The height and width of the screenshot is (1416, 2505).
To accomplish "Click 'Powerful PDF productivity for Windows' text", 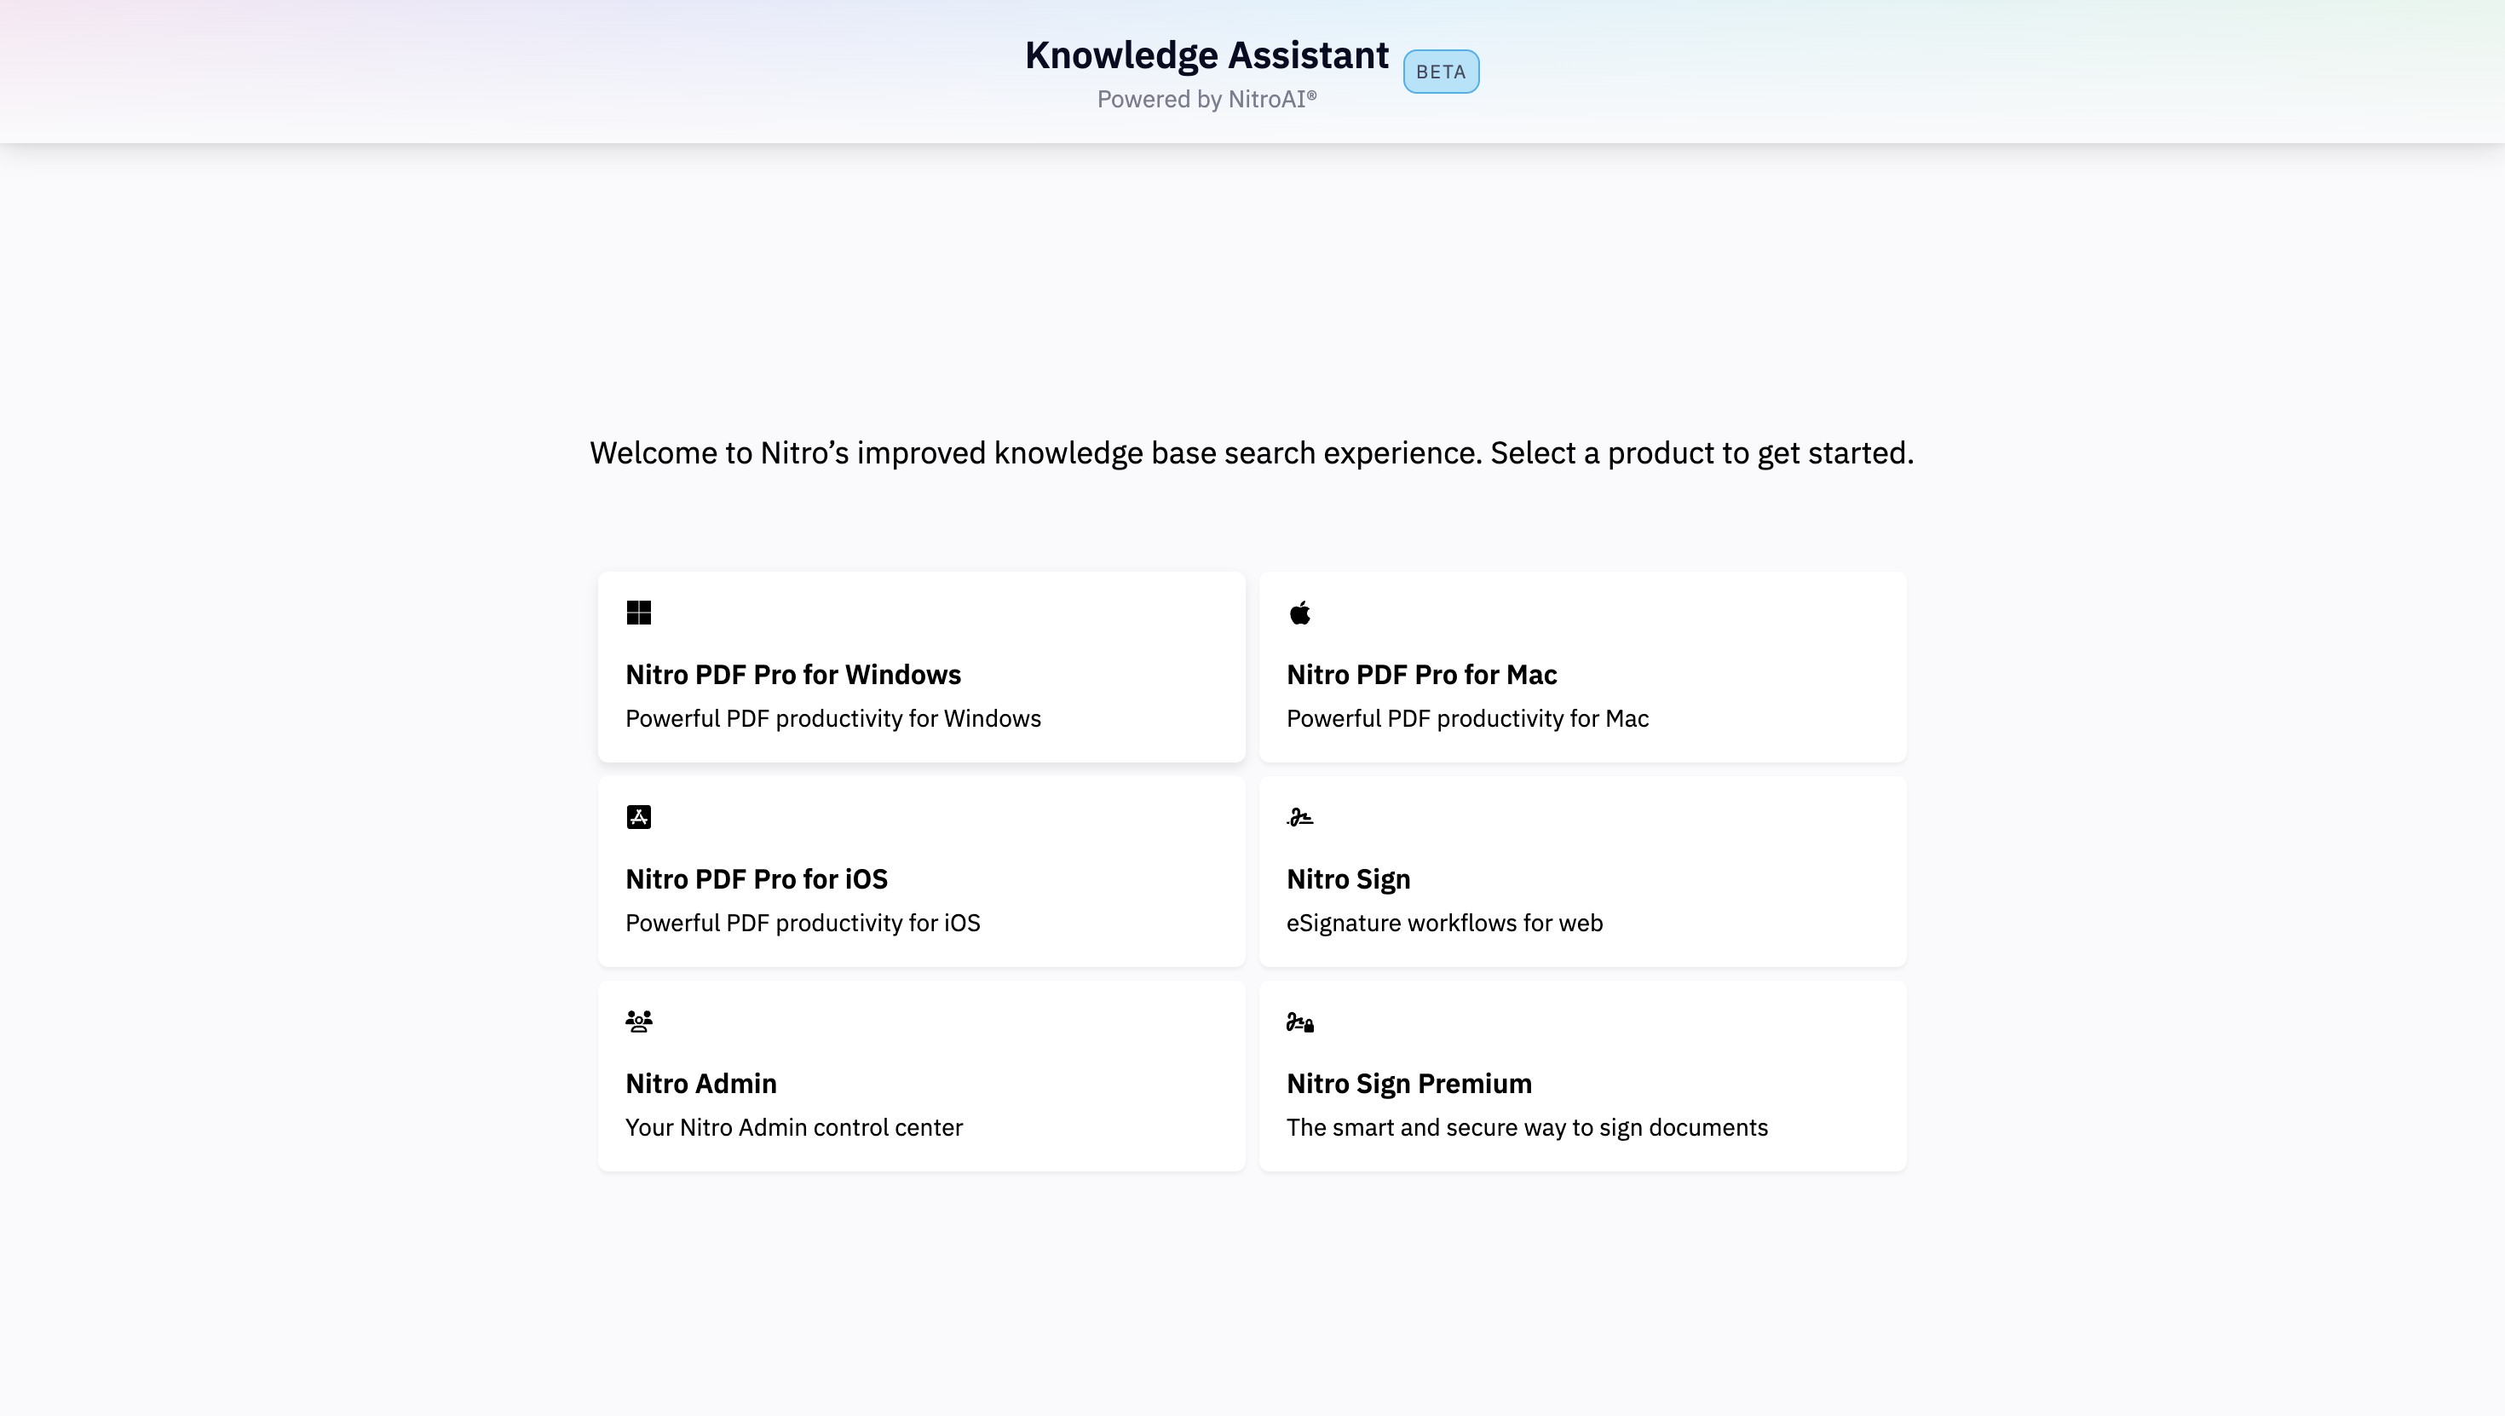I will 833,719.
